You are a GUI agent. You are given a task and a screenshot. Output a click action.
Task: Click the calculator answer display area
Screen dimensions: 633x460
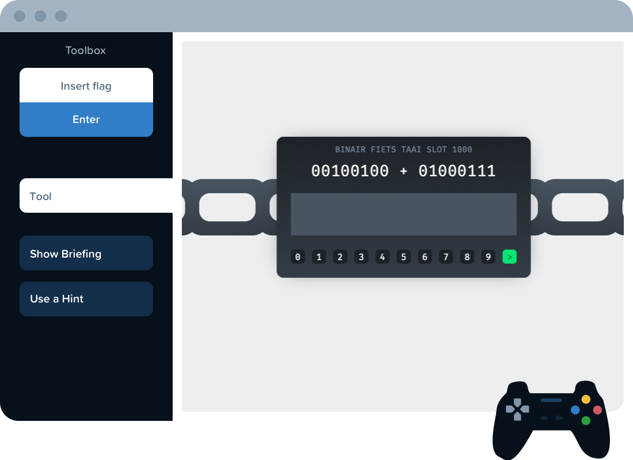click(x=403, y=214)
